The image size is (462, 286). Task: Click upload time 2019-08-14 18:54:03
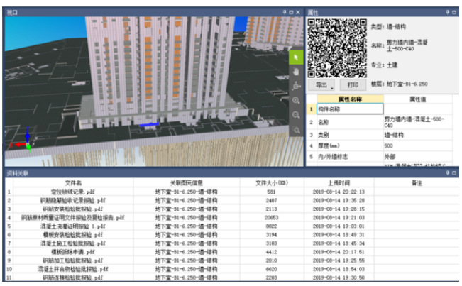click(x=339, y=269)
